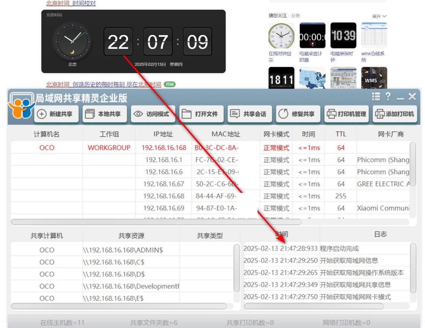Open the list menu icon in title bar
The height and width of the screenshot is (328, 425).
[376, 97]
